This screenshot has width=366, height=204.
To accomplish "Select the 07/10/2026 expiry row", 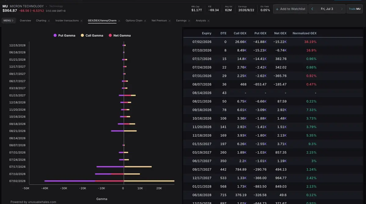I will 273,50.
